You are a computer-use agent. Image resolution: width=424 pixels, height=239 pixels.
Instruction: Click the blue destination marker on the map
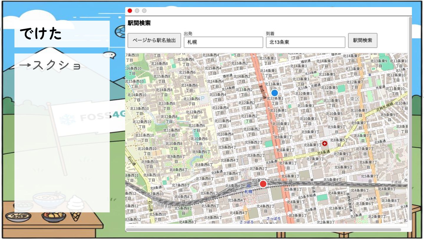pyautogui.click(x=274, y=93)
